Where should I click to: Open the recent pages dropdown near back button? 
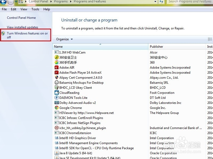pos(16,2)
